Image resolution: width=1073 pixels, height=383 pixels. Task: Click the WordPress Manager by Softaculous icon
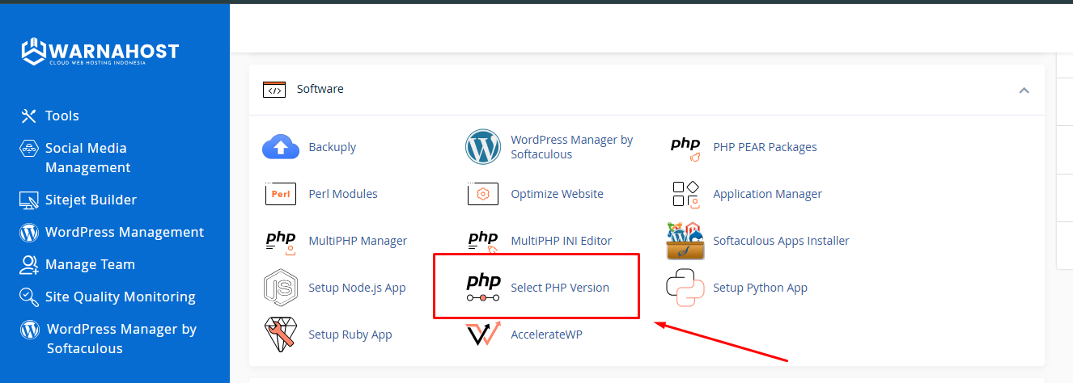click(x=483, y=147)
